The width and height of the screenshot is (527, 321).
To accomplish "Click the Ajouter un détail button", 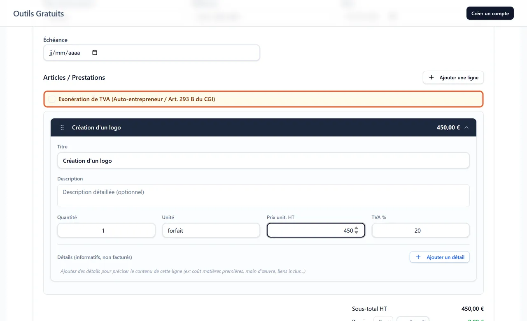I will pos(440,257).
